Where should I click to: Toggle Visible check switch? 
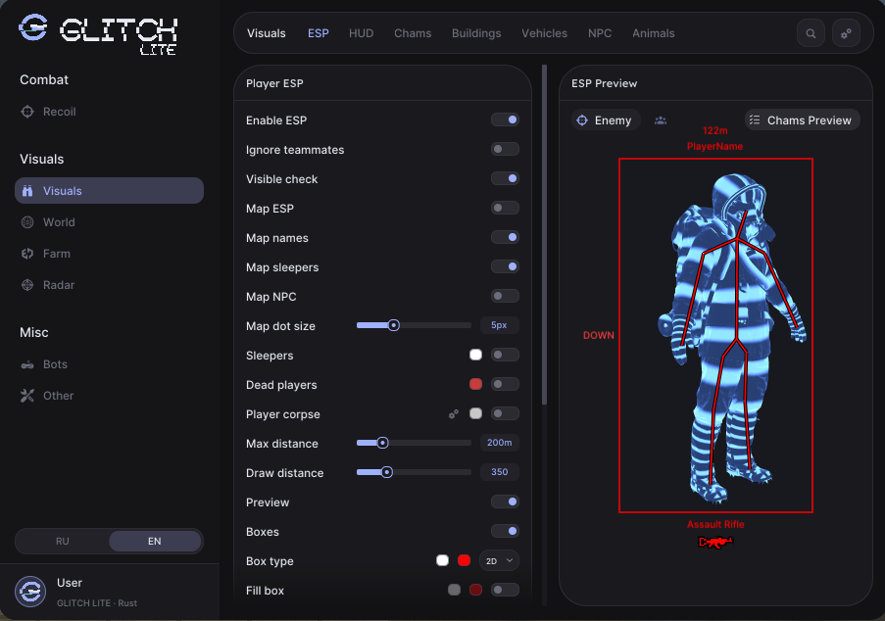[x=505, y=178]
